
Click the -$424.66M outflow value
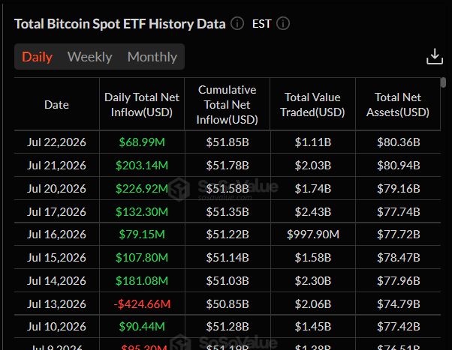click(142, 304)
